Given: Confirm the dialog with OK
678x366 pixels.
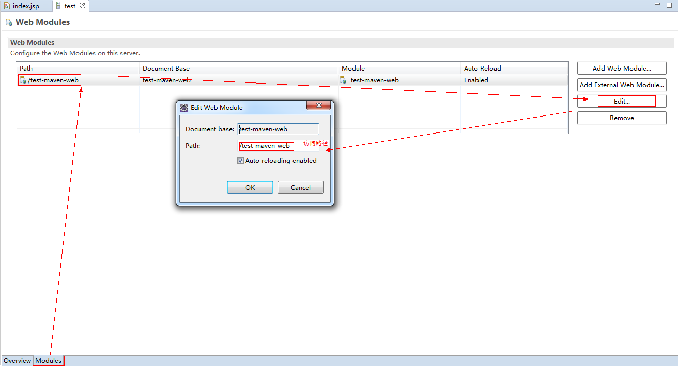Looking at the screenshot, I should pos(250,187).
